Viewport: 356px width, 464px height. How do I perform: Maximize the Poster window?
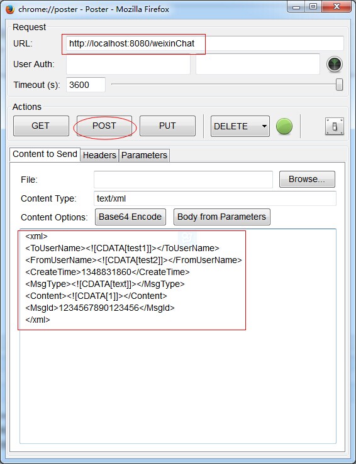(313, 6)
